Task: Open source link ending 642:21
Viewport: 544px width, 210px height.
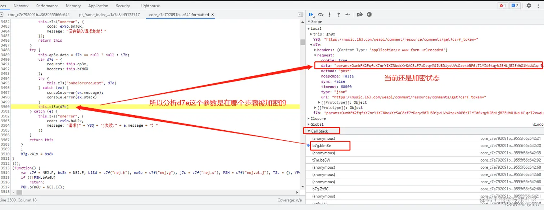Action: (x=511, y=139)
